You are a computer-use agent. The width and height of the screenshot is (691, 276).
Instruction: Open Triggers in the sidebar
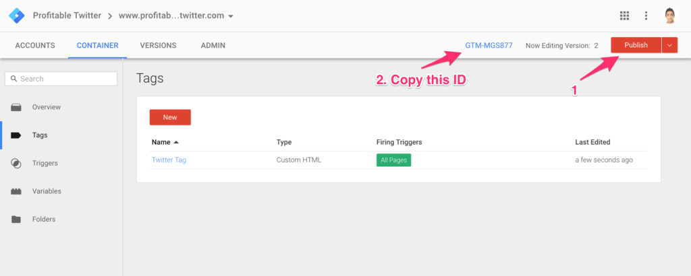click(45, 164)
